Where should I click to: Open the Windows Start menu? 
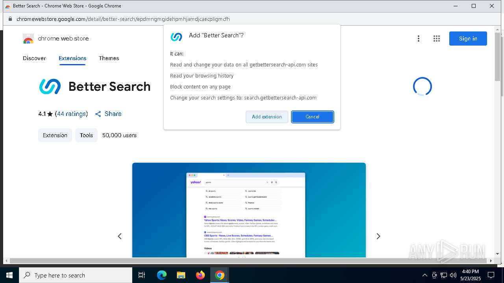pyautogui.click(x=9, y=275)
